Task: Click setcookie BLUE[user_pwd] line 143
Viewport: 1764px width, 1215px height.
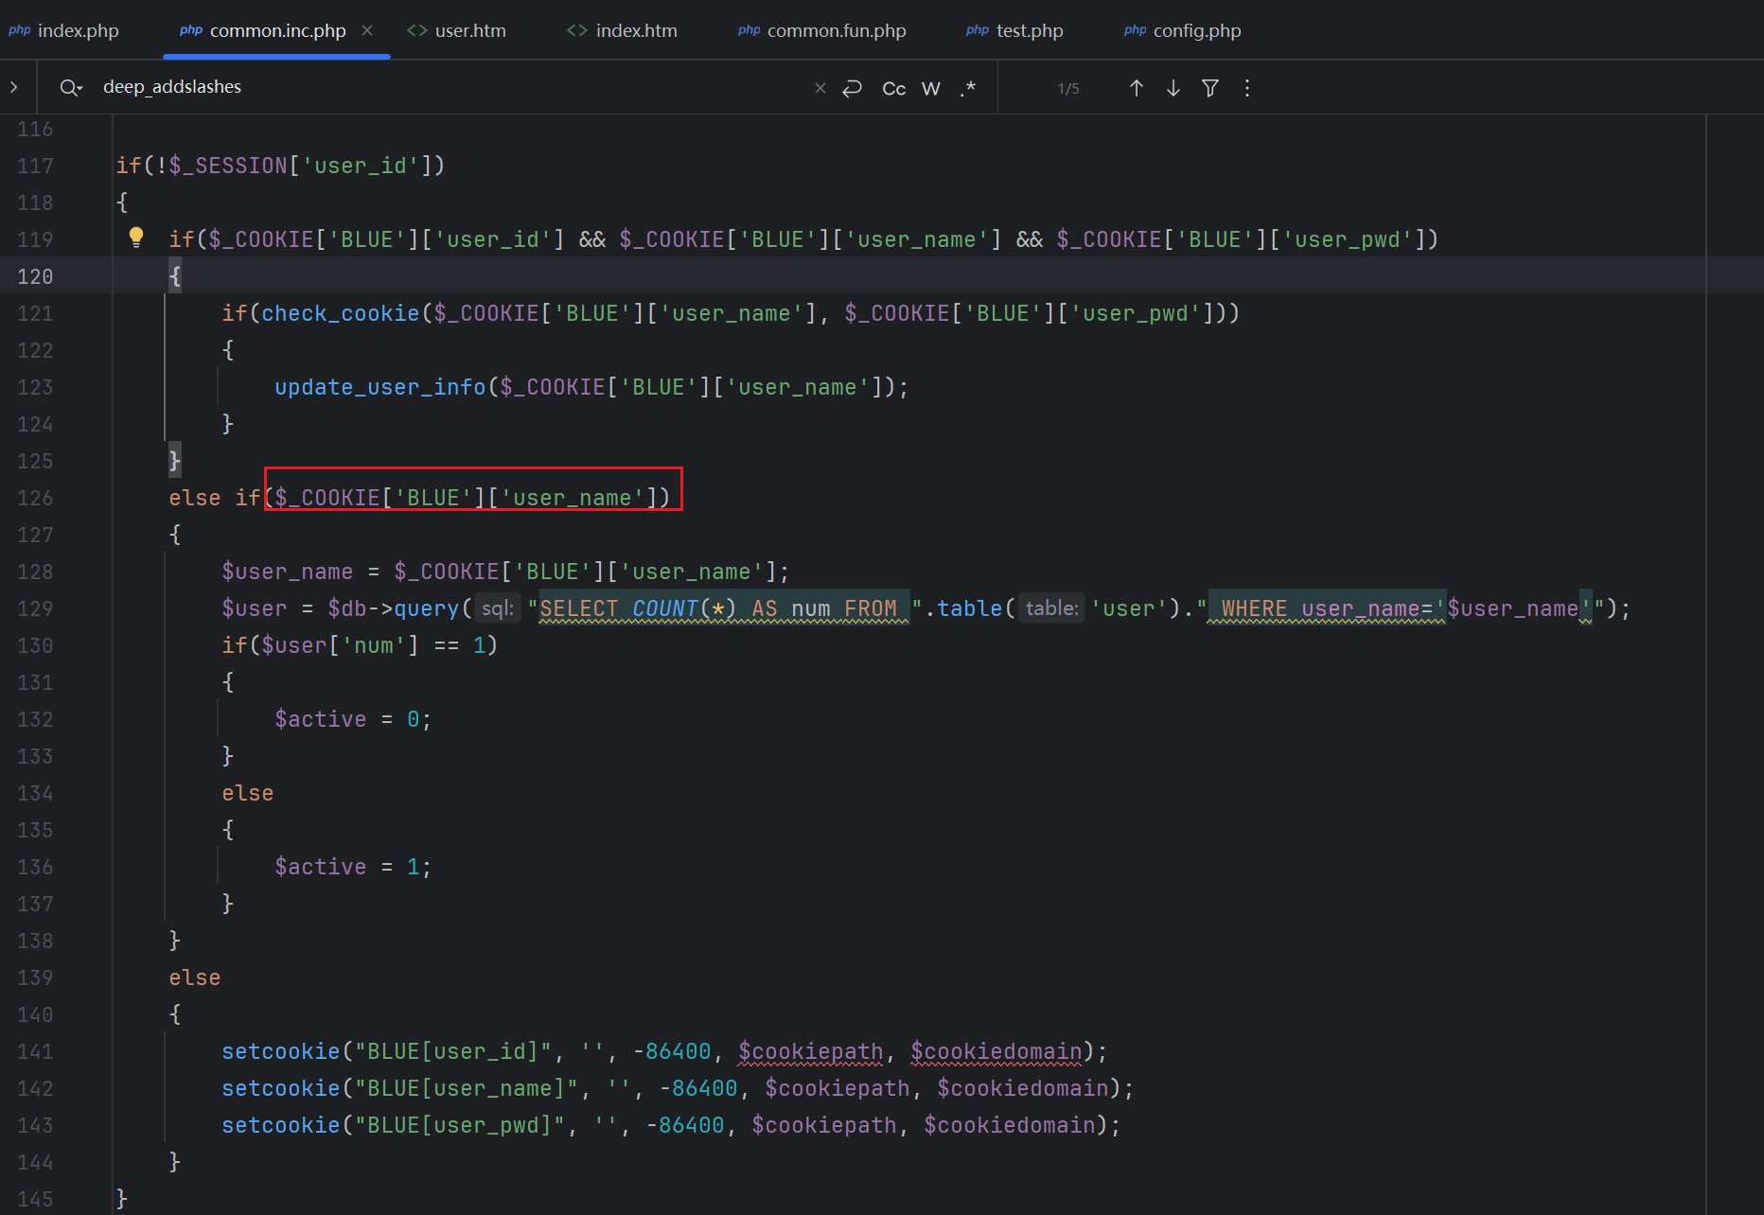Action: 671,1125
